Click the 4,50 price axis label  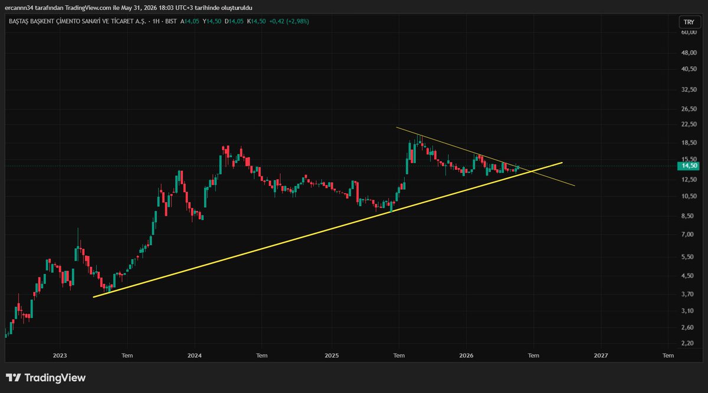click(689, 276)
